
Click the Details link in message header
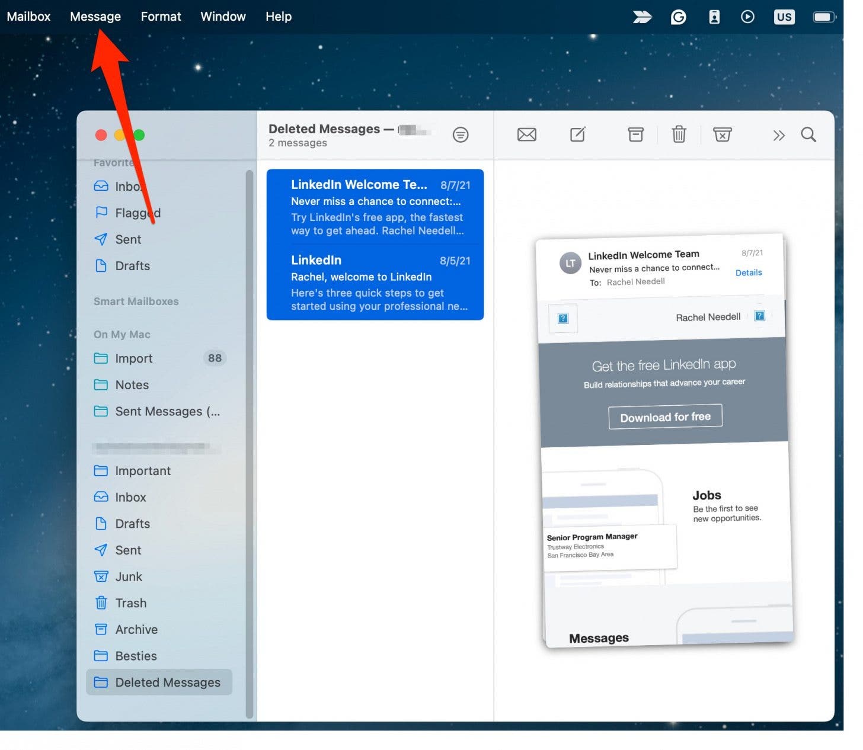click(x=749, y=273)
